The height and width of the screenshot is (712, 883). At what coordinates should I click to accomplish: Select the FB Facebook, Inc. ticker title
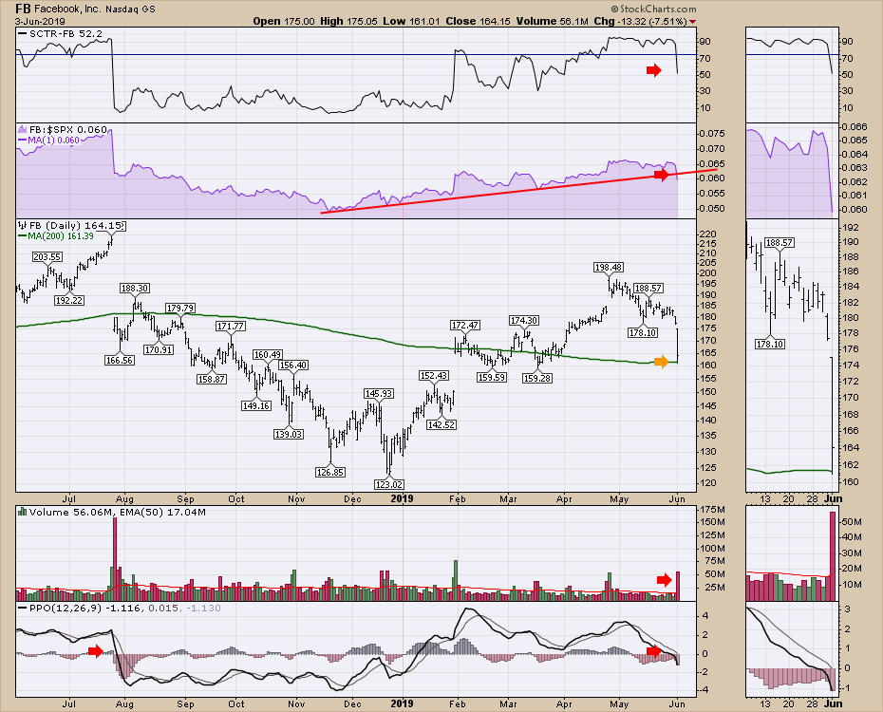click(85, 9)
